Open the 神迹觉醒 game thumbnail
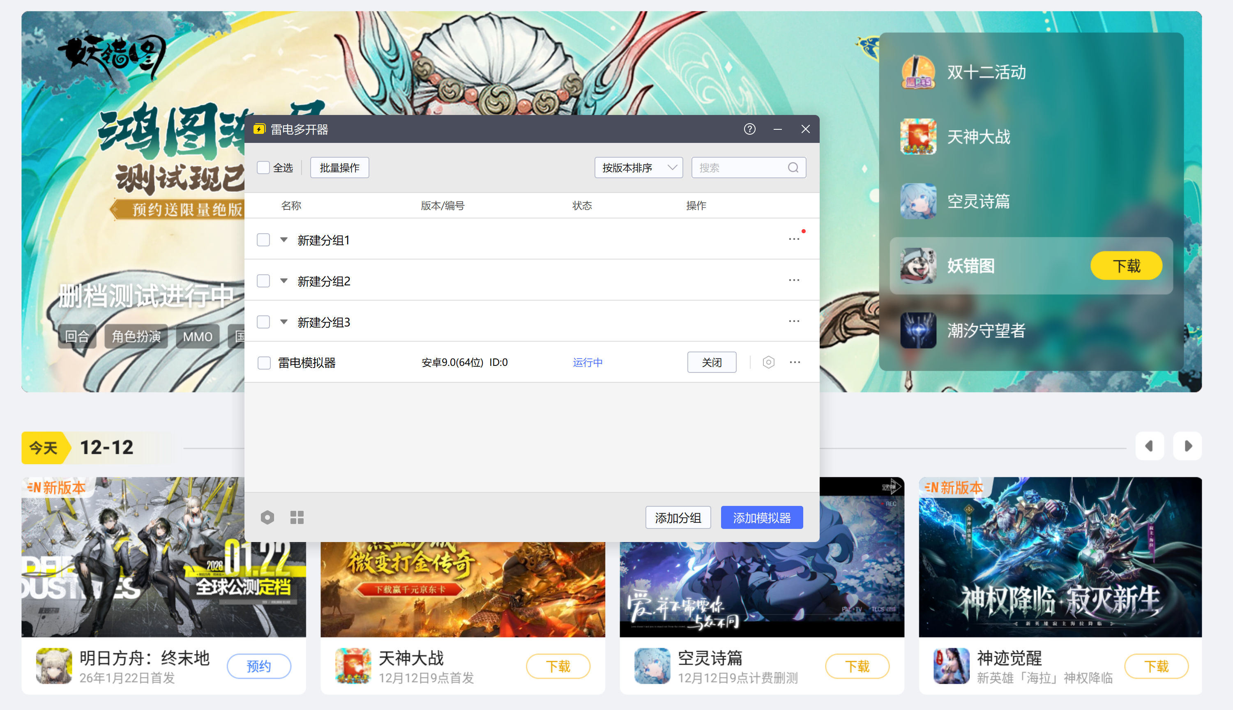The image size is (1233, 710). [x=1060, y=556]
